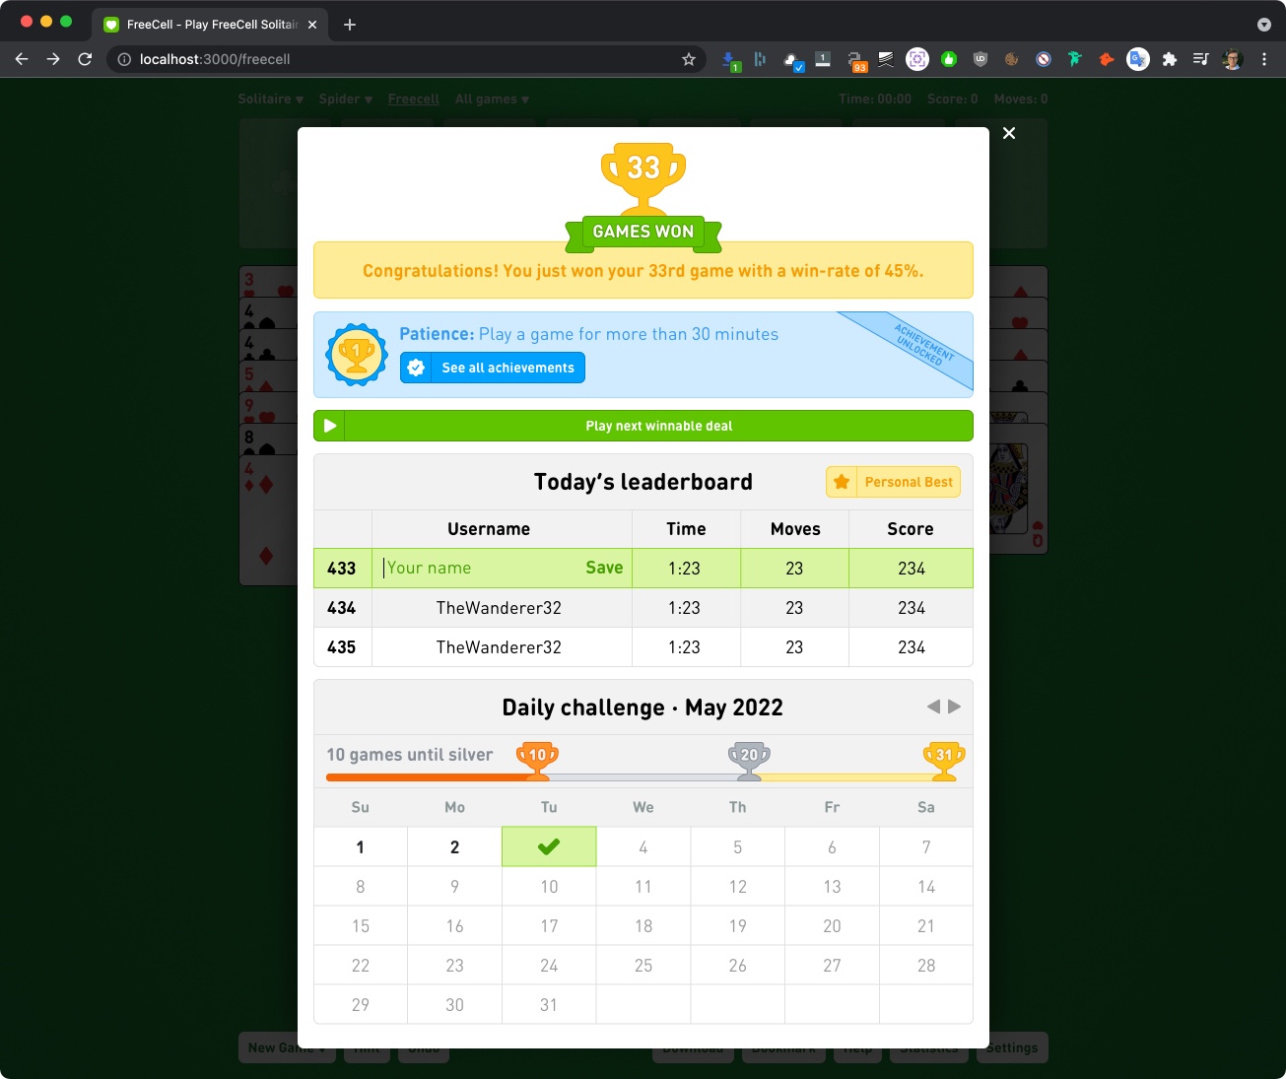Screen dimensions: 1286x1079
Task: Bookmark page with the star icon
Action: [689, 59]
